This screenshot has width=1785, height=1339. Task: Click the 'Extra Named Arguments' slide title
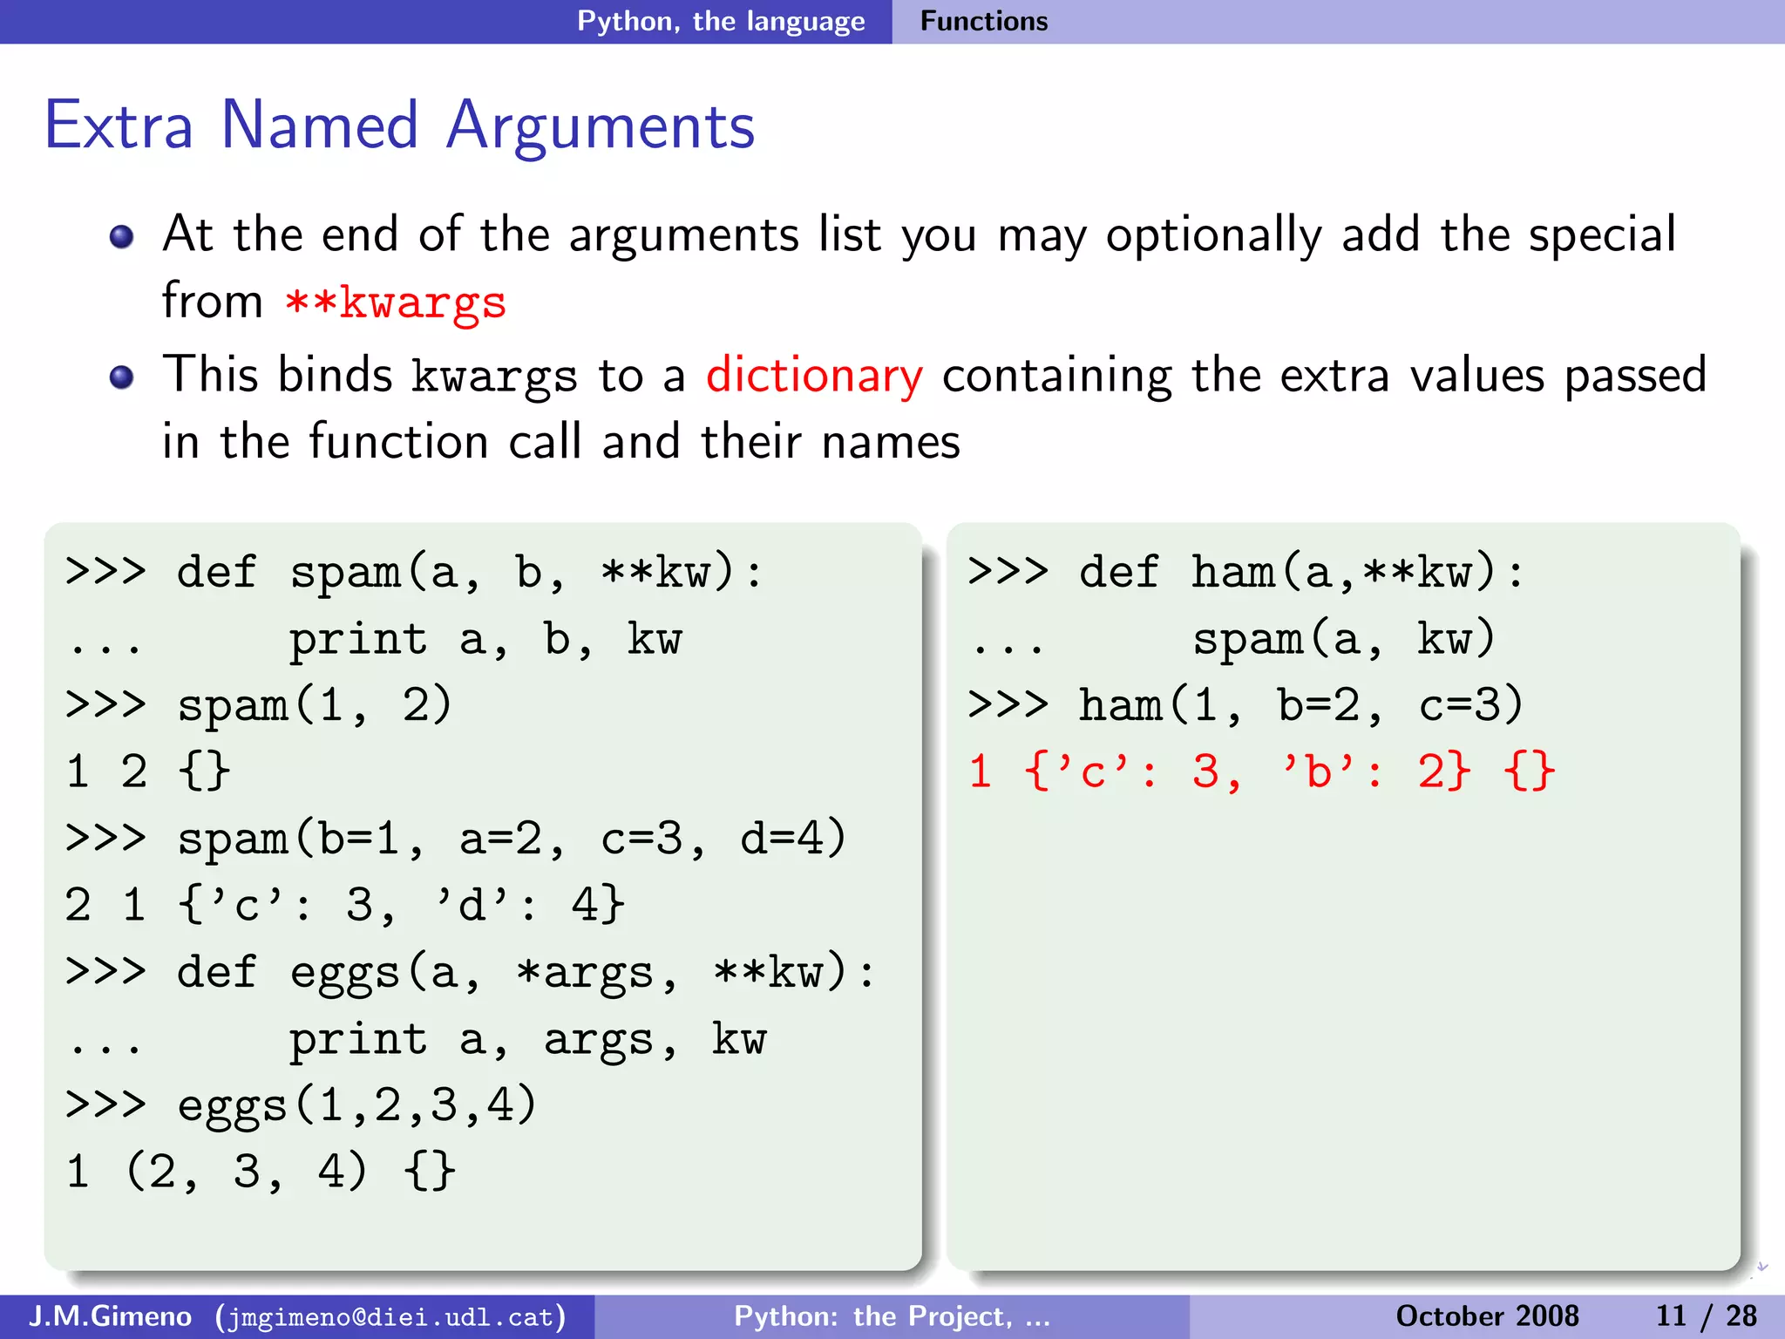[399, 126]
